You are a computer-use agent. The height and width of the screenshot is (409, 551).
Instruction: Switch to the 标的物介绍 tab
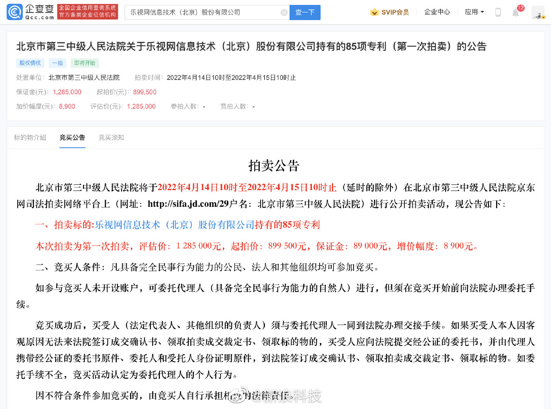(x=30, y=137)
